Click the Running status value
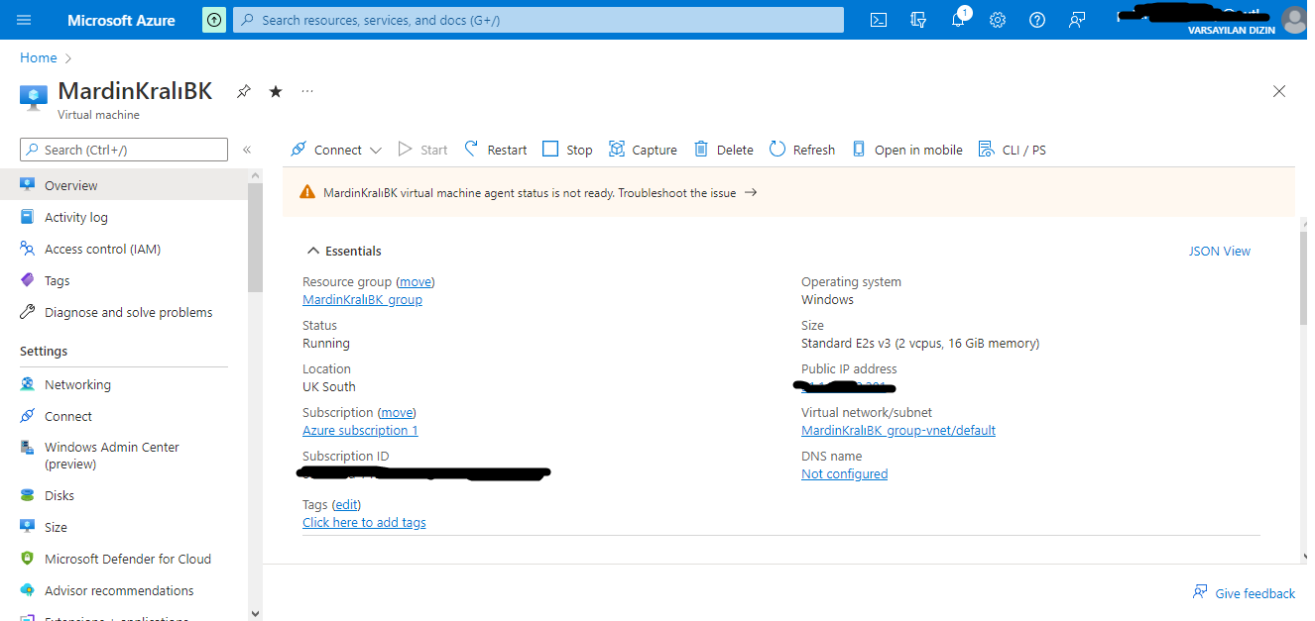 point(326,344)
